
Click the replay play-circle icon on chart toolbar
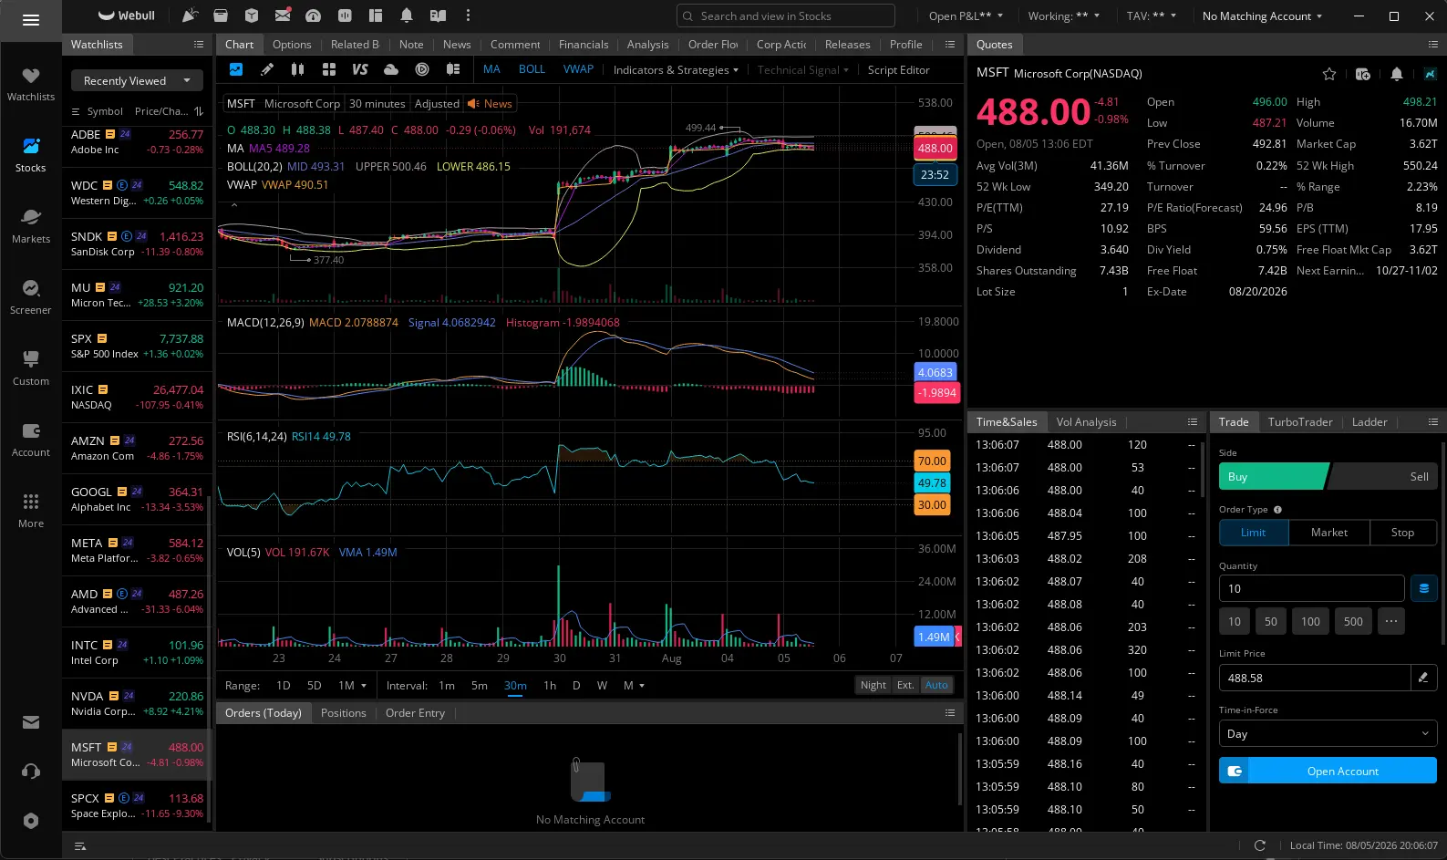click(422, 69)
